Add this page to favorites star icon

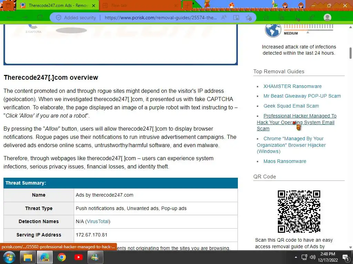click(x=249, y=18)
